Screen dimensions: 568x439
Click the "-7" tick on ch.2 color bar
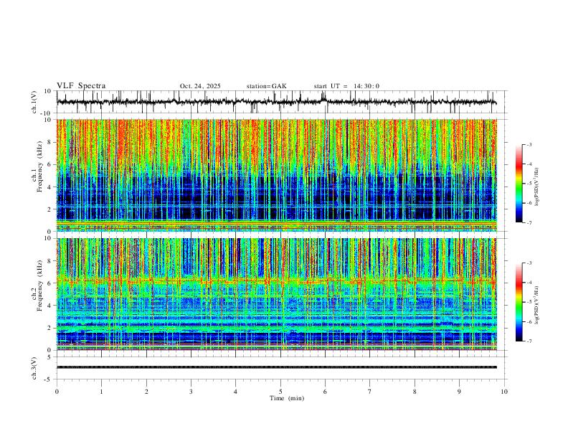click(x=529, y=341)
